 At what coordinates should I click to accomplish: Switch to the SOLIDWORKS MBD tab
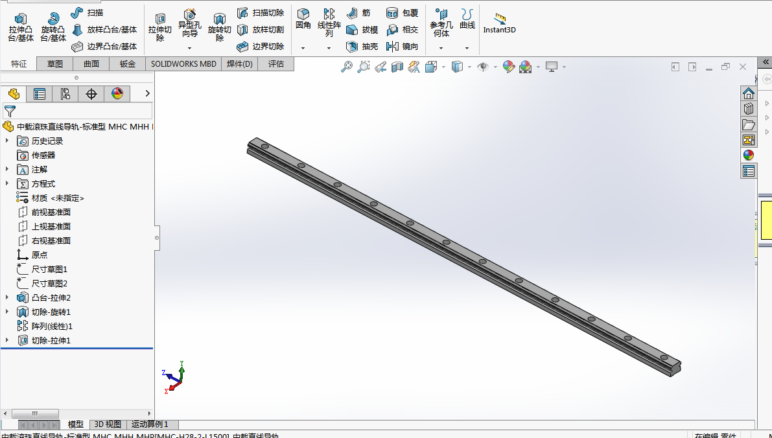pyautogui.click(x=183, y=64)
